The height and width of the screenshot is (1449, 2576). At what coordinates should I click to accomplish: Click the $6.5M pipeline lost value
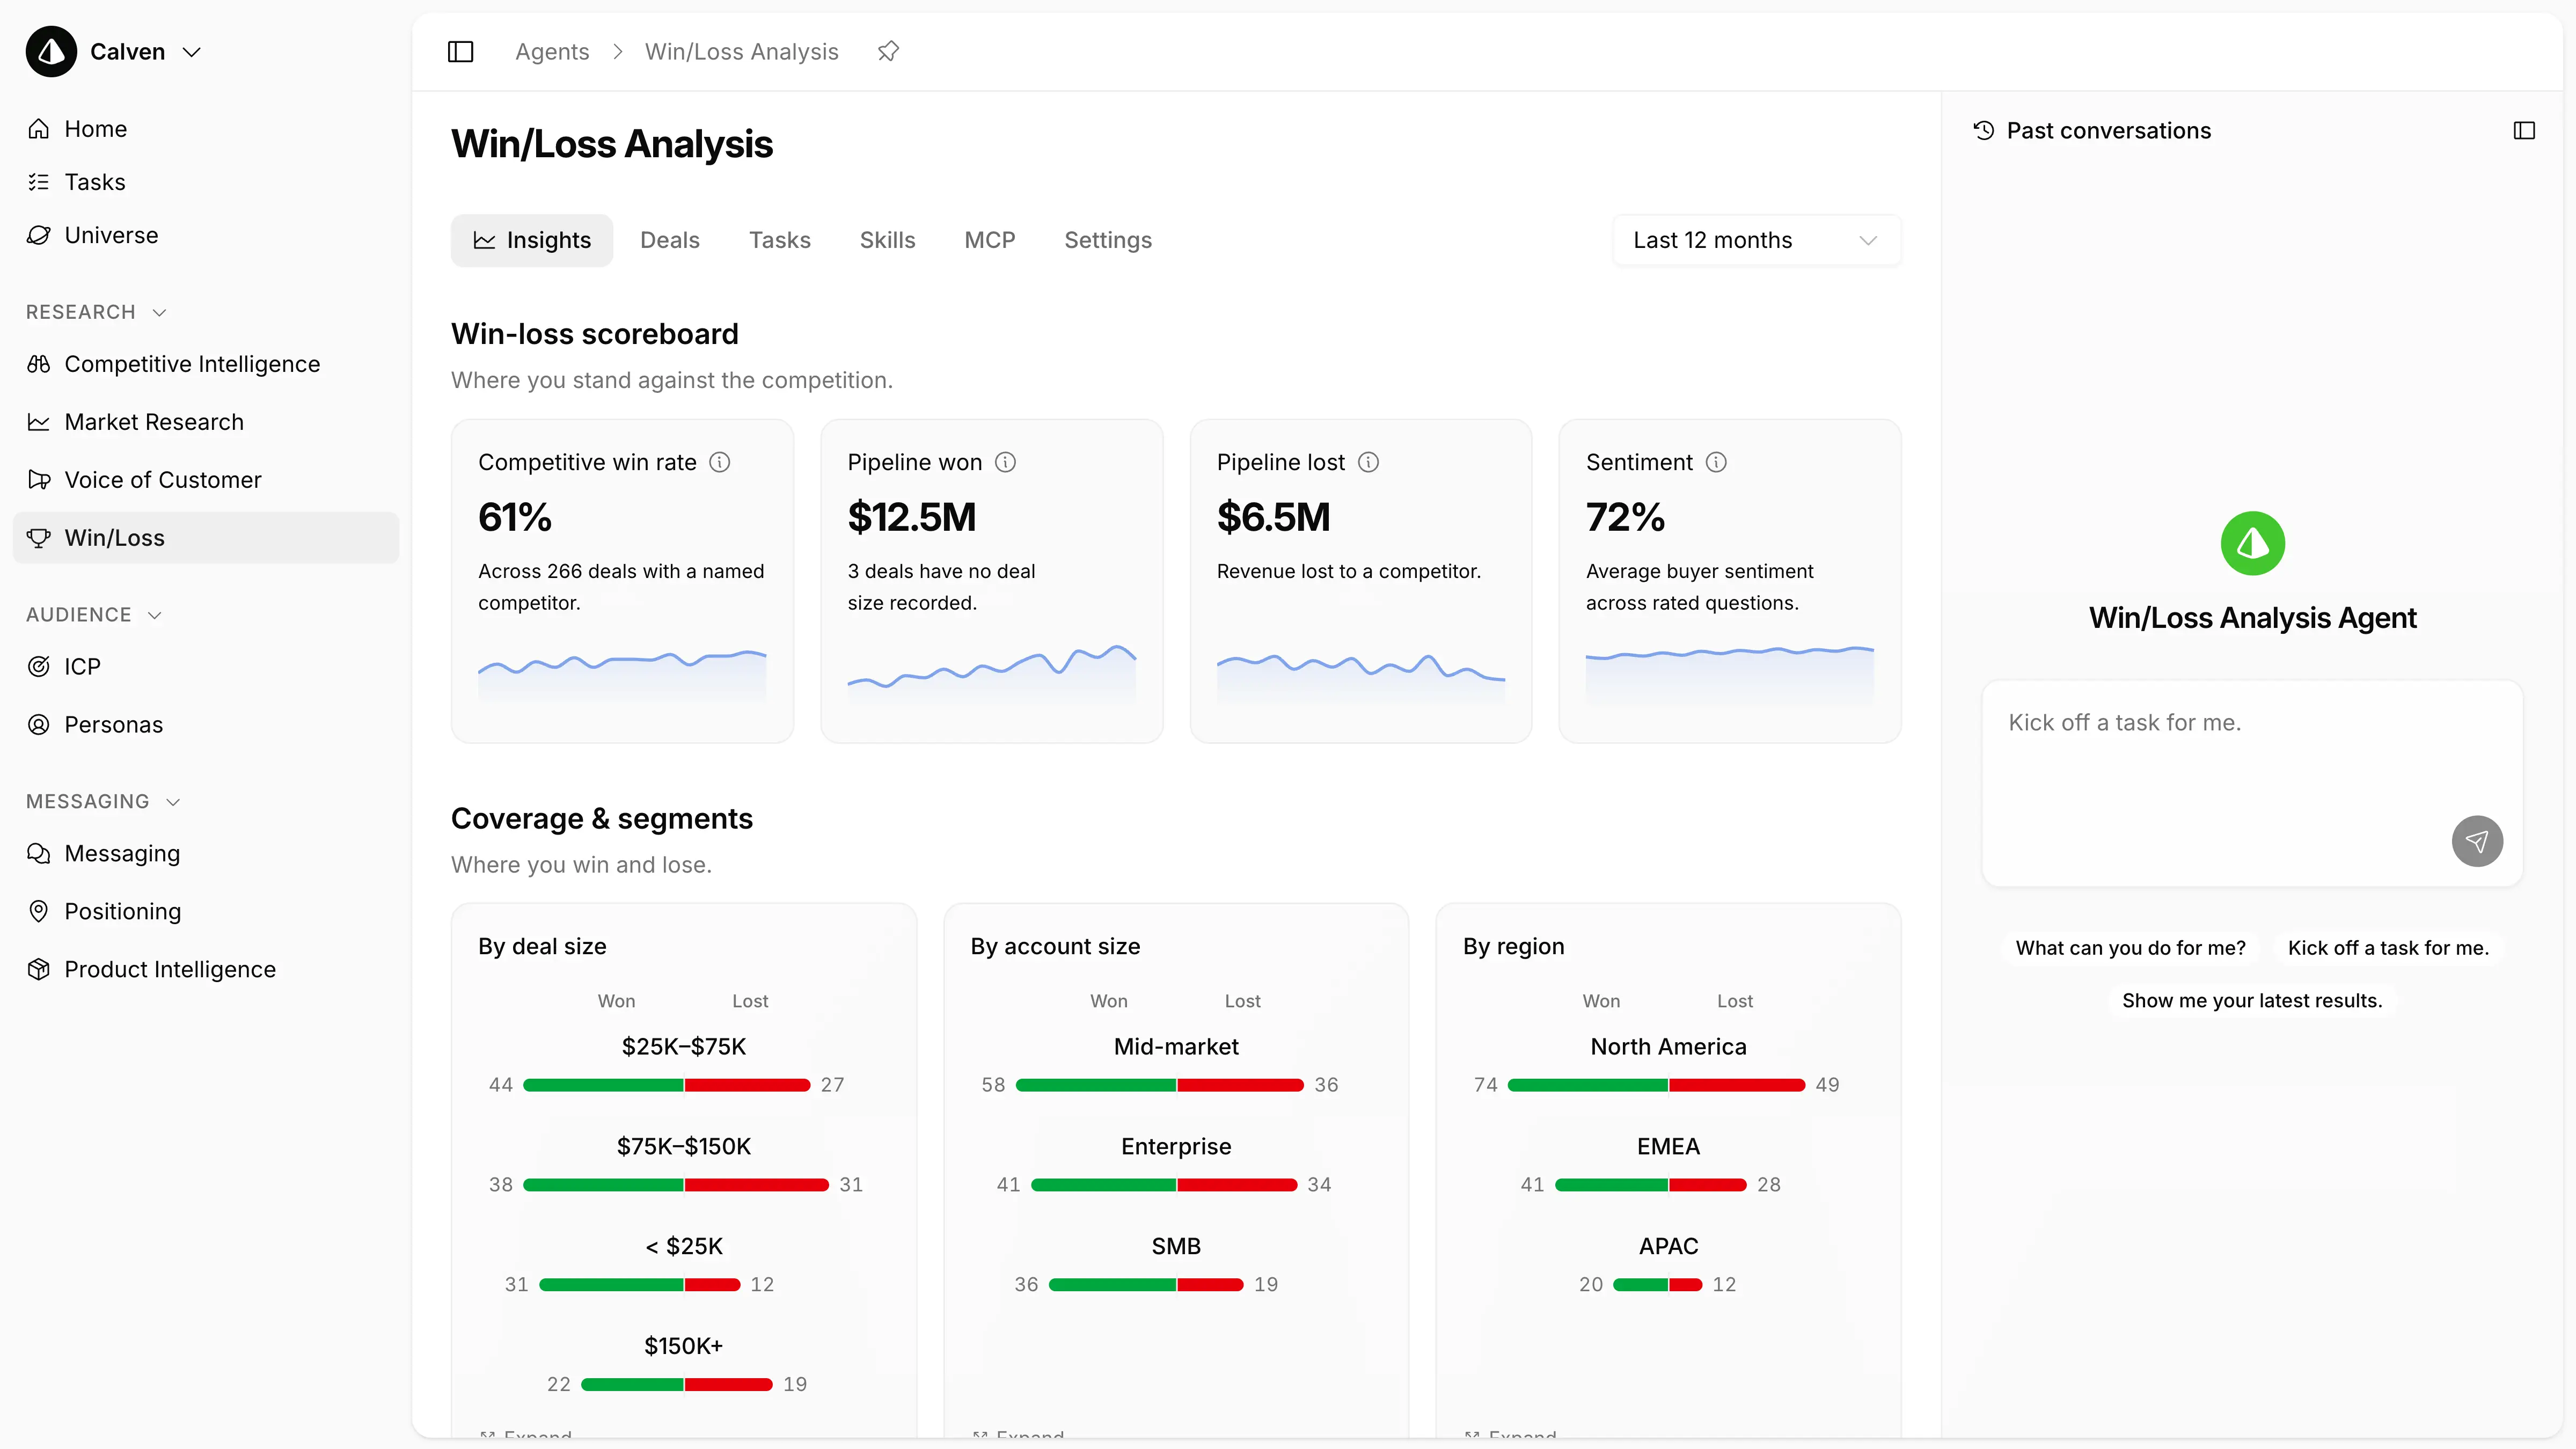pyautogui.click(x=1273, y=518)
